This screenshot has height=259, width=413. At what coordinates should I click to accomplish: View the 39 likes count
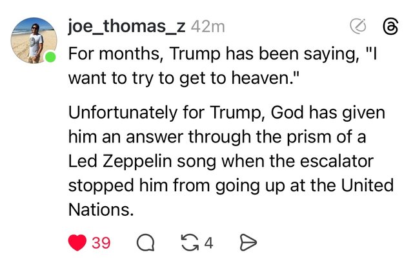coord(101,243)
